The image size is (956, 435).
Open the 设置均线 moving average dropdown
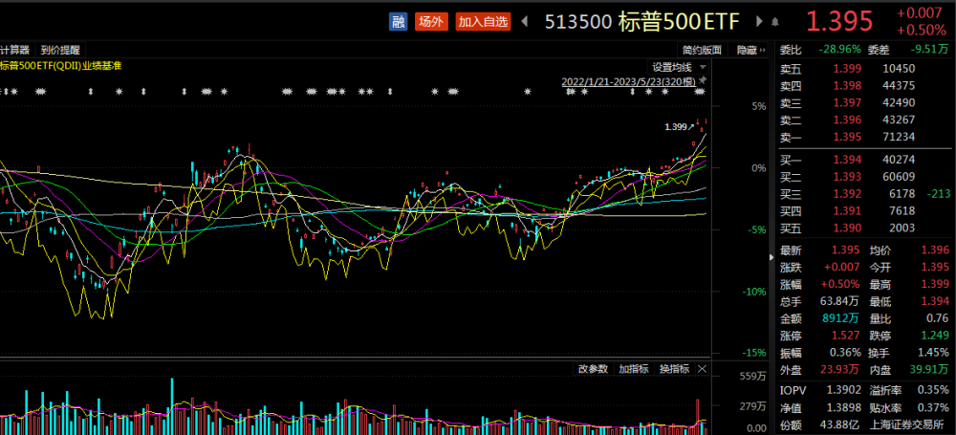point(679,67)
